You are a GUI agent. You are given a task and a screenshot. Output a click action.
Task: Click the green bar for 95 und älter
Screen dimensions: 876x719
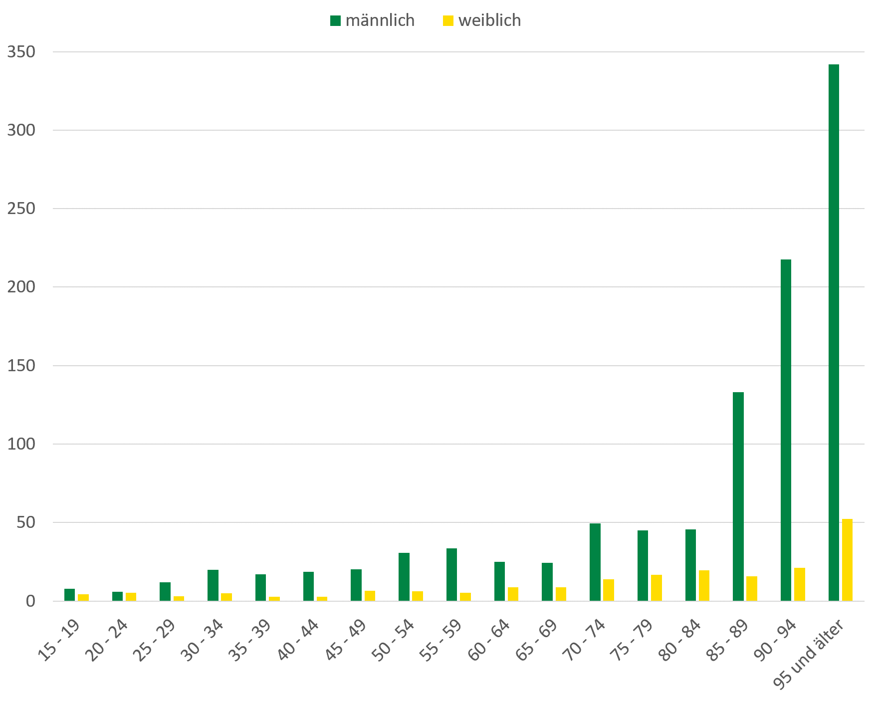point(834,333)
